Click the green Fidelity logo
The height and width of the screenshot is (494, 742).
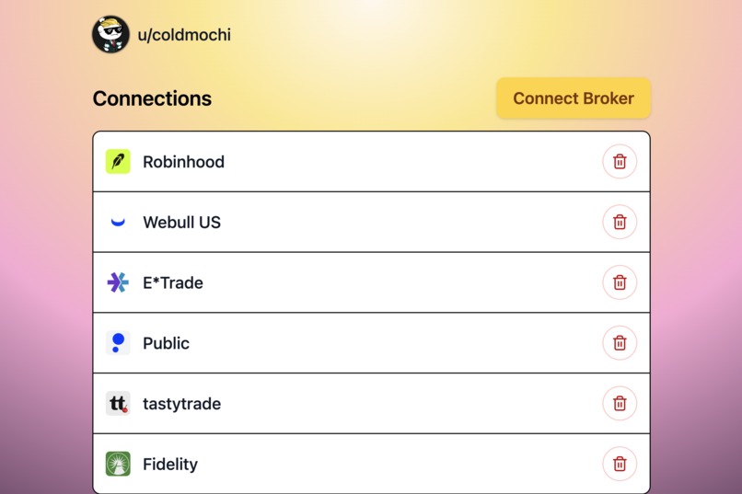point(118,464)
